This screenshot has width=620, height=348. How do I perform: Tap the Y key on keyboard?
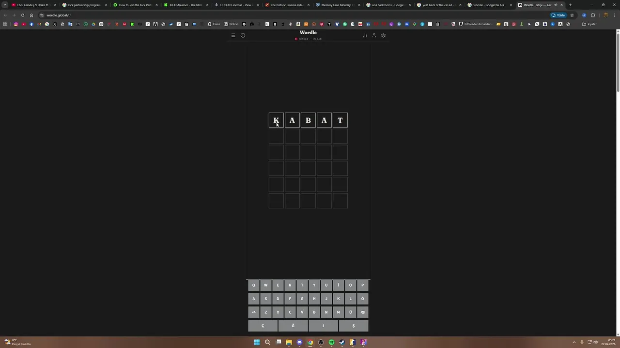[314, 285]
